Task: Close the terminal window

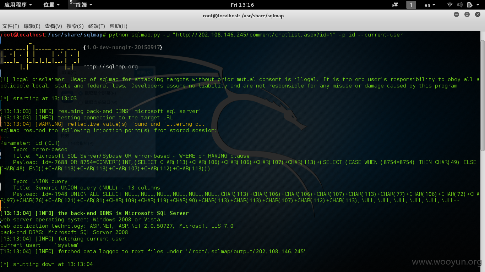Action: [x=478, y=15]
